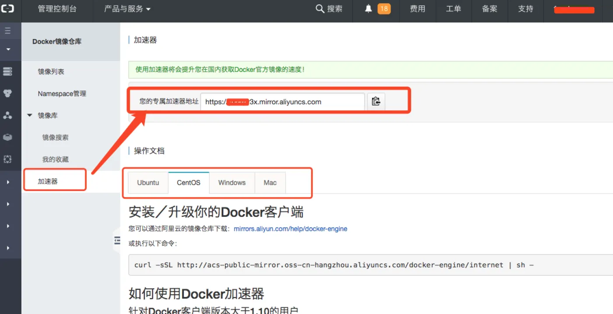Viewport: 613px width, 314px height.
Task: Click the search magnifier icon in the top bar
Action: [320, 9]
